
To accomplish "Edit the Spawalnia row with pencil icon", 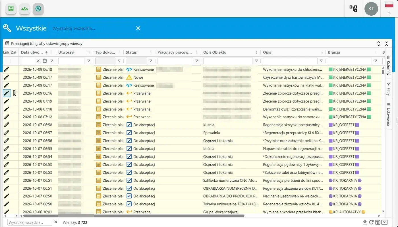I will click(x=7, y=133).
